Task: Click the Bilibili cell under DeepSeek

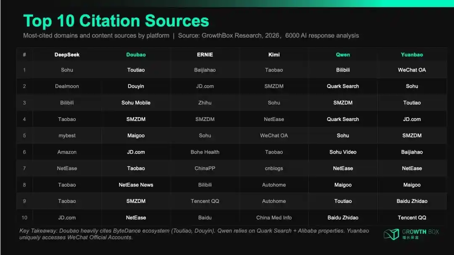Action: [x=67, y=103]
